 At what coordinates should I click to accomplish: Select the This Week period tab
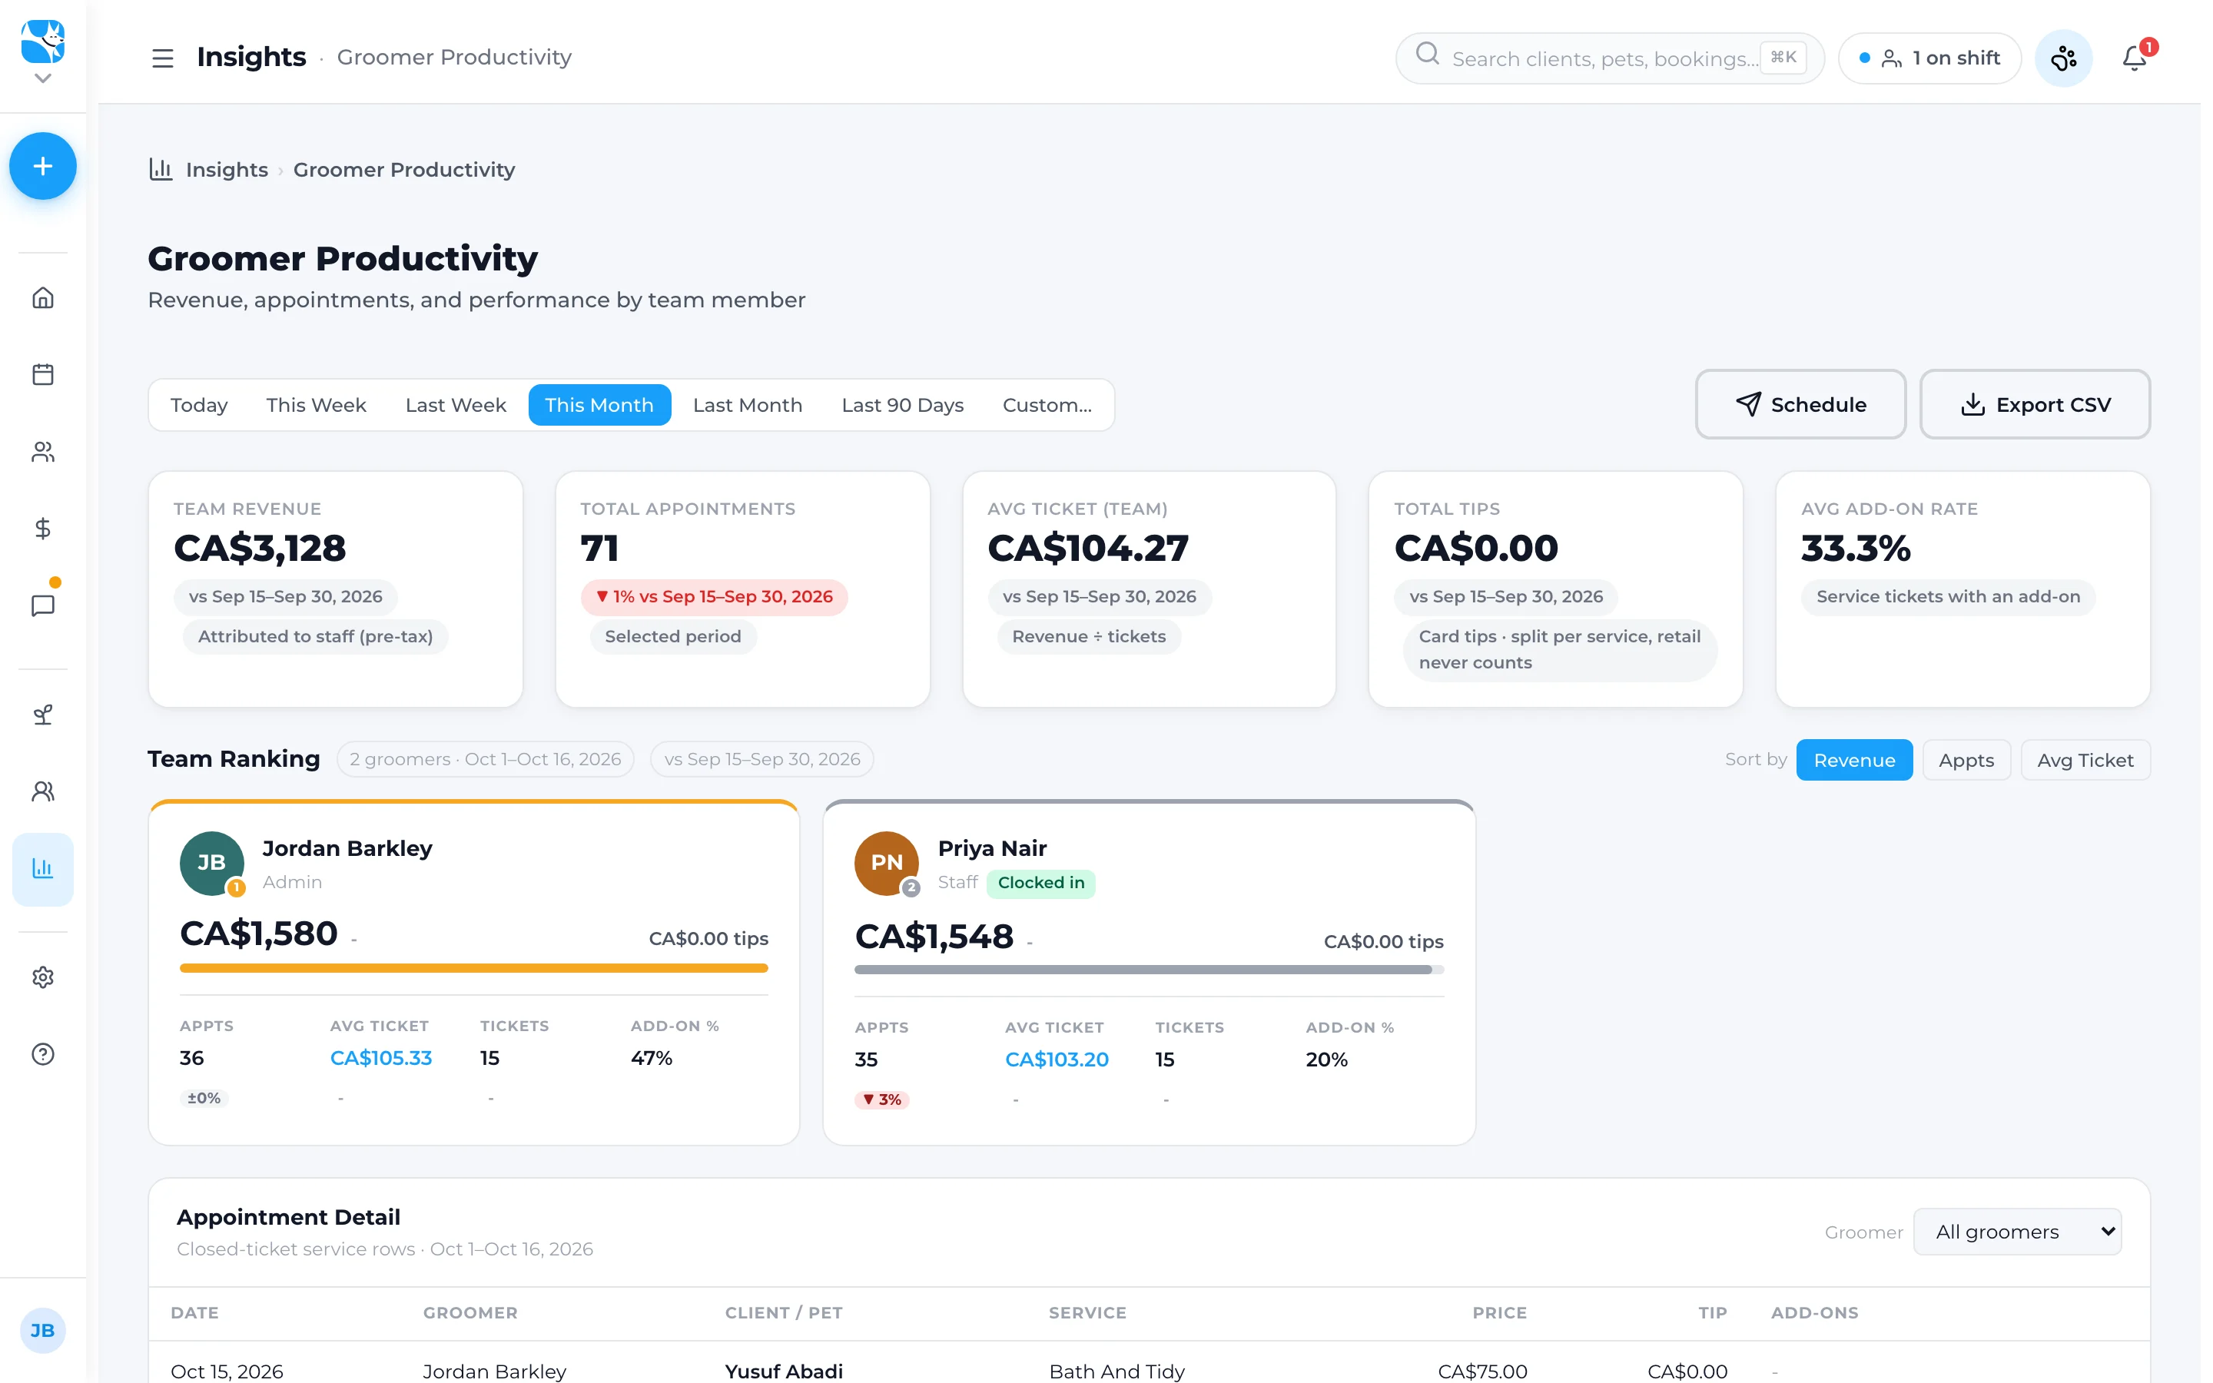click(316, 405)
